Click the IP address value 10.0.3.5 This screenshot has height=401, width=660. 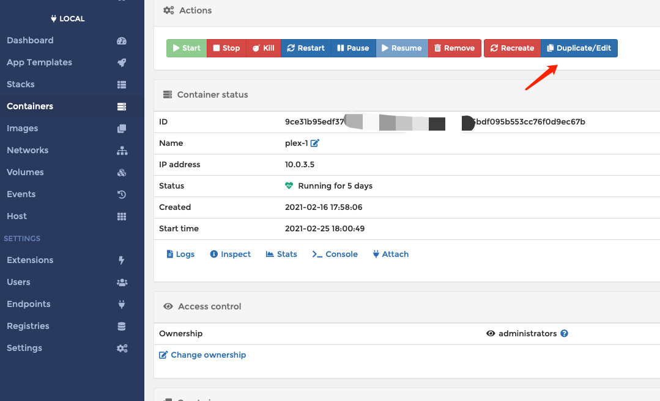point(300,165)
